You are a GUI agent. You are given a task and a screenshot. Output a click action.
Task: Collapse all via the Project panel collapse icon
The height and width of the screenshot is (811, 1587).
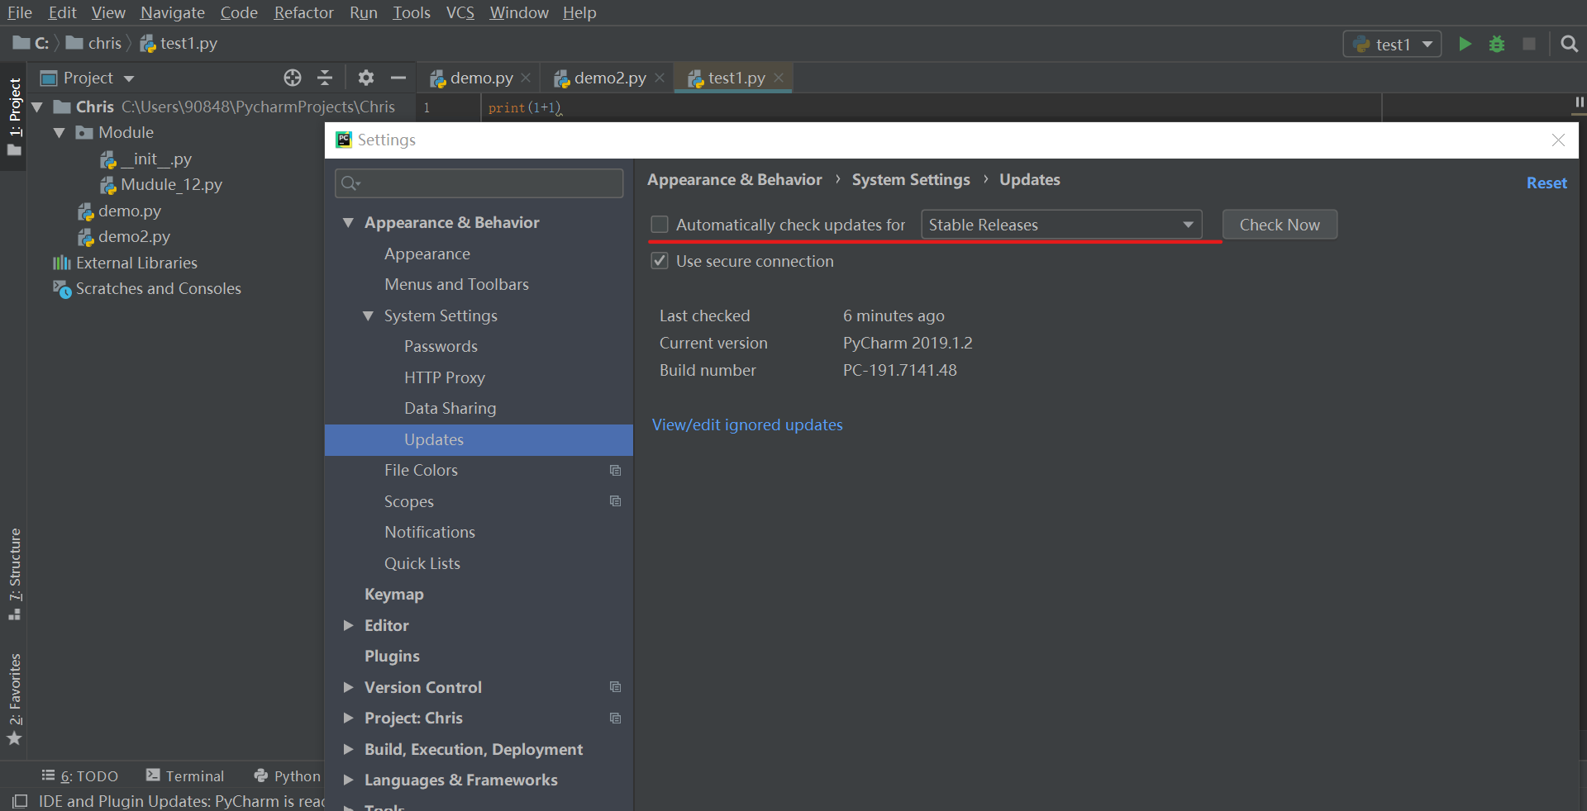point(325,78)
